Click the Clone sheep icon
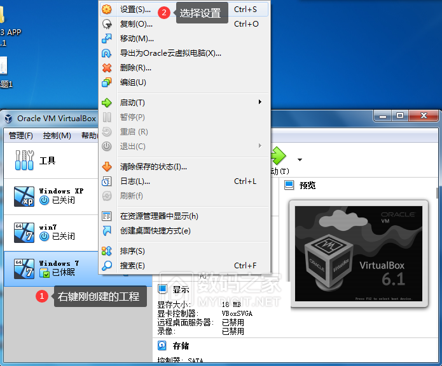Viewport: 442px width, 366px height. (107, 24)
